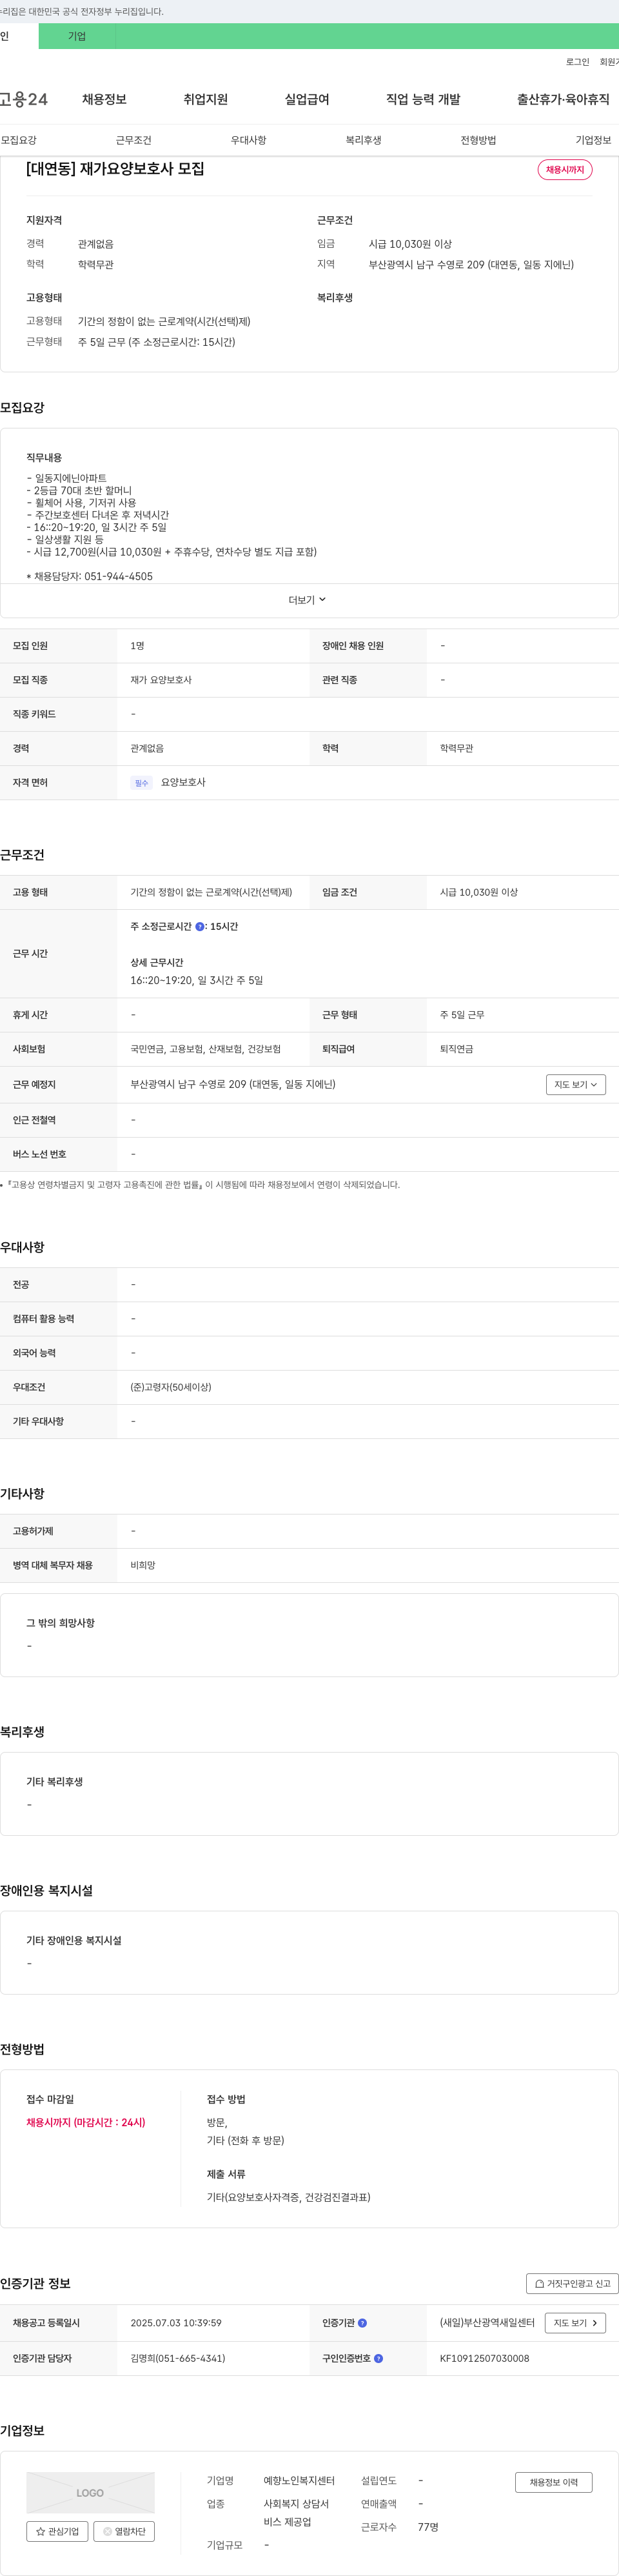Click the 채용시까지 deadline badge

(565, 170)
